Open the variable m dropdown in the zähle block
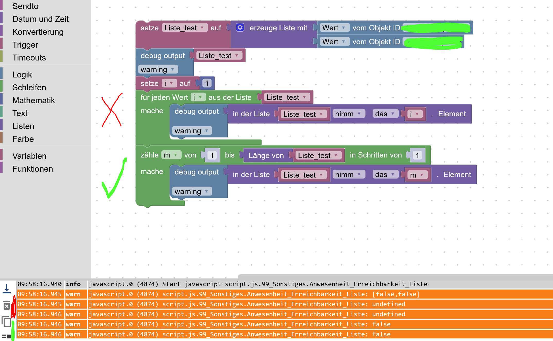The width and height of the screenshot is (553, 341). (x=171, y=155)
